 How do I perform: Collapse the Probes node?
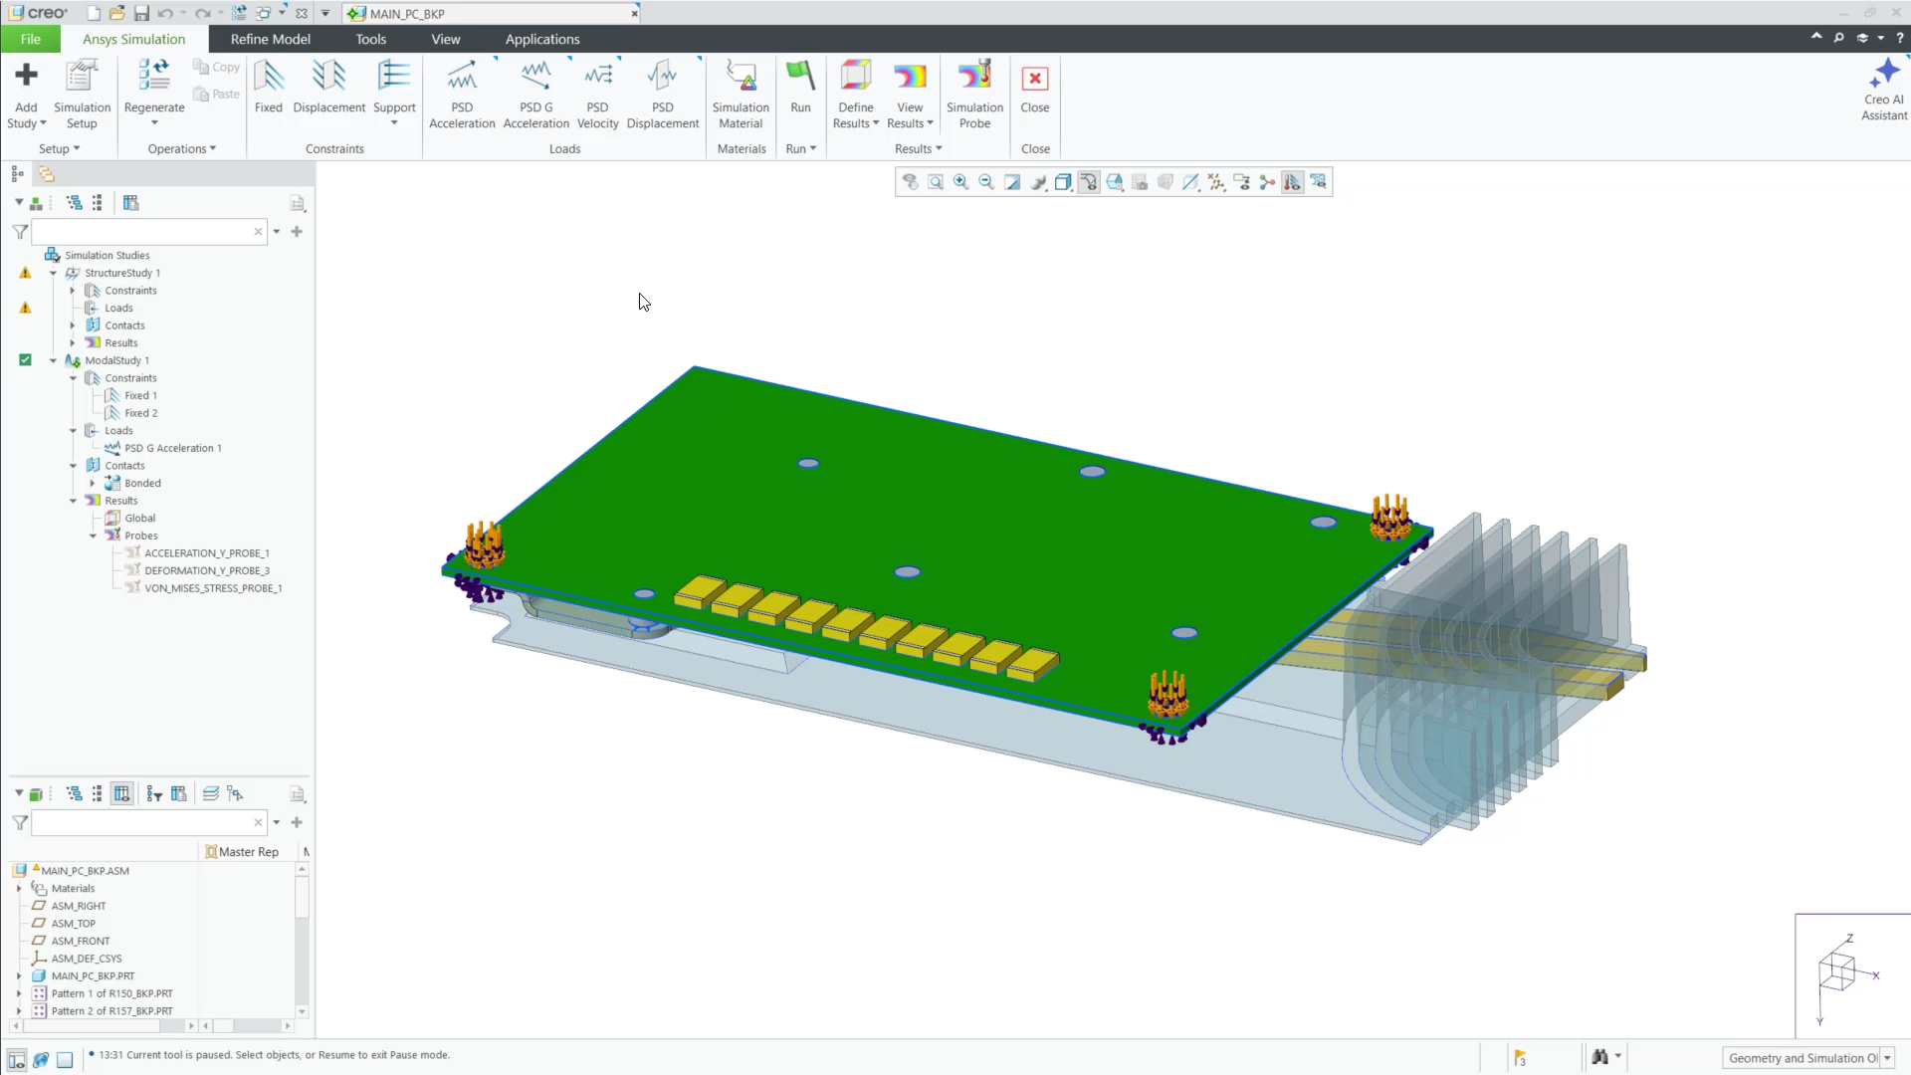click(93, 536)
